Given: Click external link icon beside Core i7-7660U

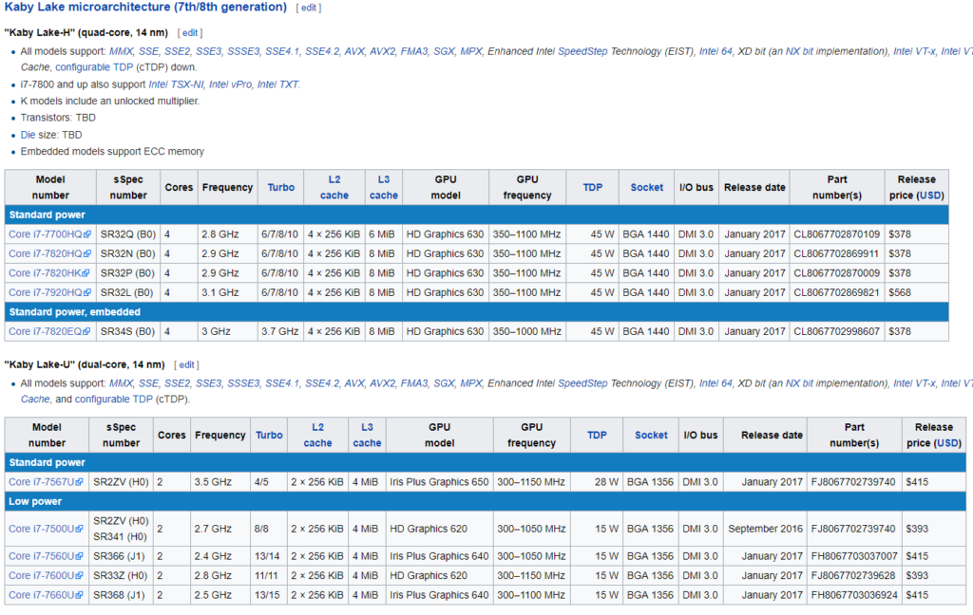Looking at the screenshot, I should (79, 594).
